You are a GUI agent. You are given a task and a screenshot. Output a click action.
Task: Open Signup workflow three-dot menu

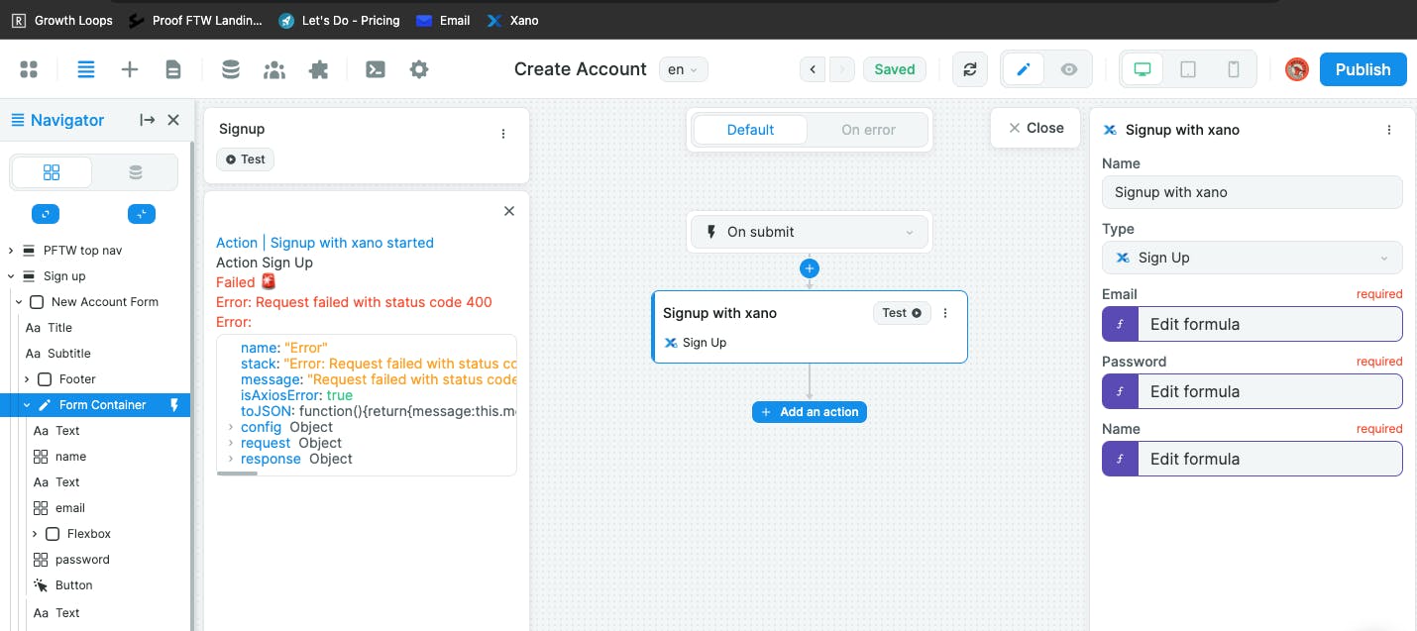[503, 134]
